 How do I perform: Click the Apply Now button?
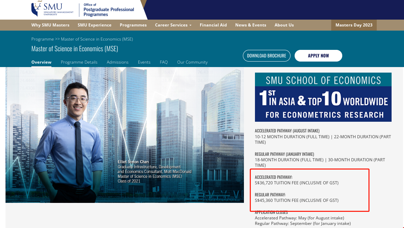click(318, 56)
